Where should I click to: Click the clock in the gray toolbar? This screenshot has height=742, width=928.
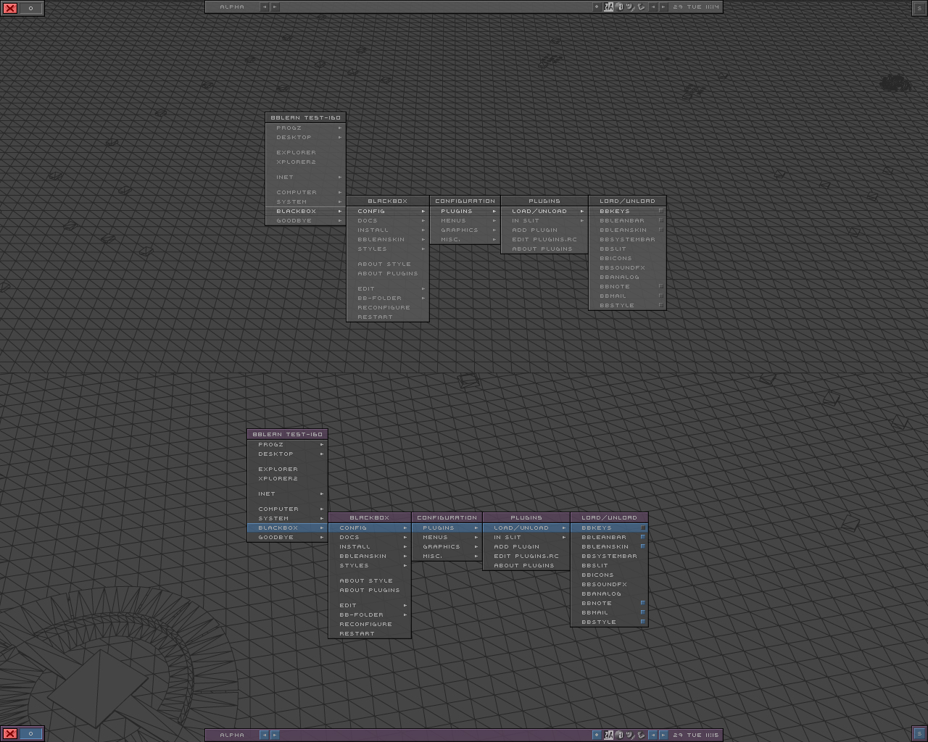(x=696, y=7)
